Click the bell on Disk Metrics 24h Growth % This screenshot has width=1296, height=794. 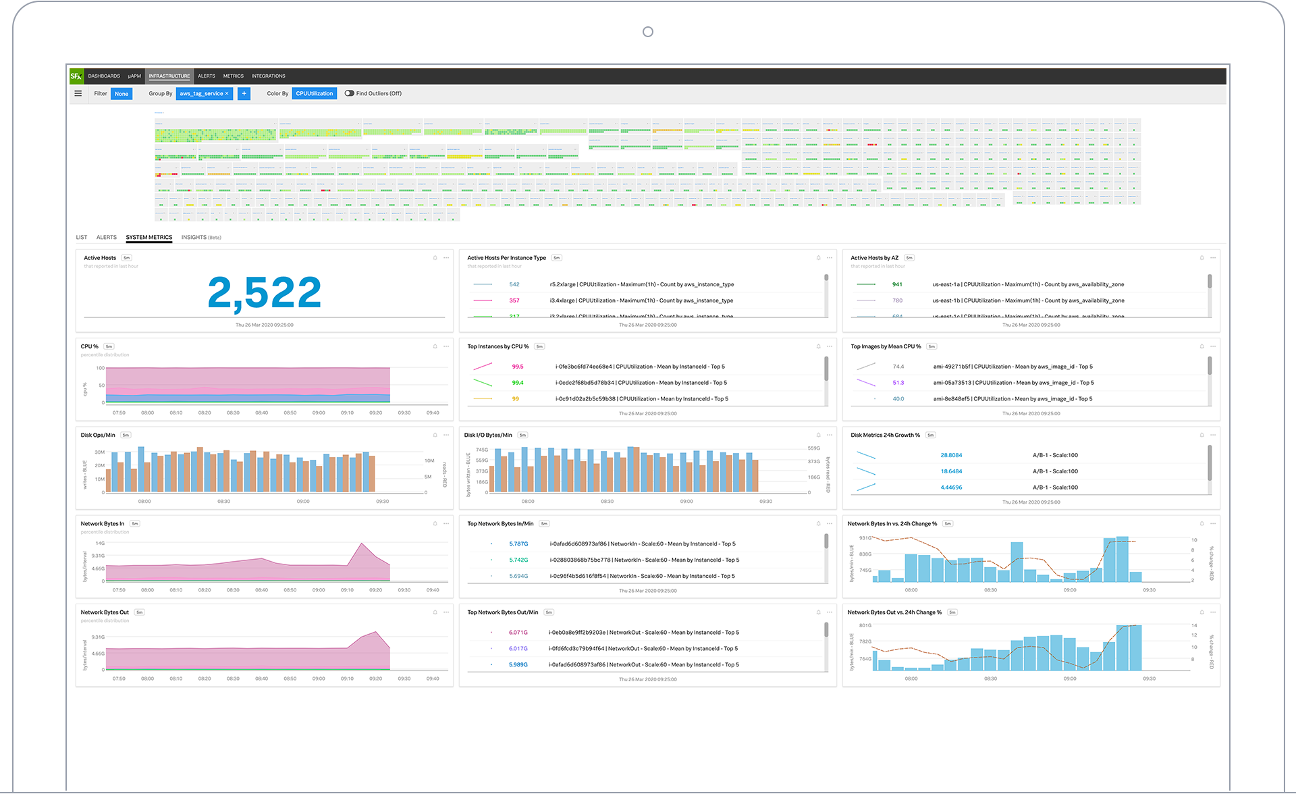pos(1202,435)
